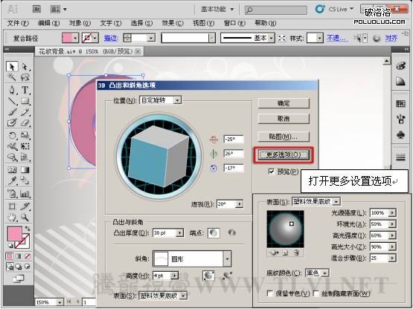
Task: Open the workspace switcher 基本功能 dropdown
Action: (217, 10)
